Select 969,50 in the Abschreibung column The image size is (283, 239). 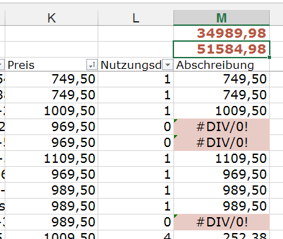(x=221, y=174)
